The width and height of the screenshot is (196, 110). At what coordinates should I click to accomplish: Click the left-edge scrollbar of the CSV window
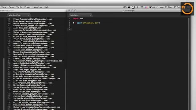tap(4, 84)
